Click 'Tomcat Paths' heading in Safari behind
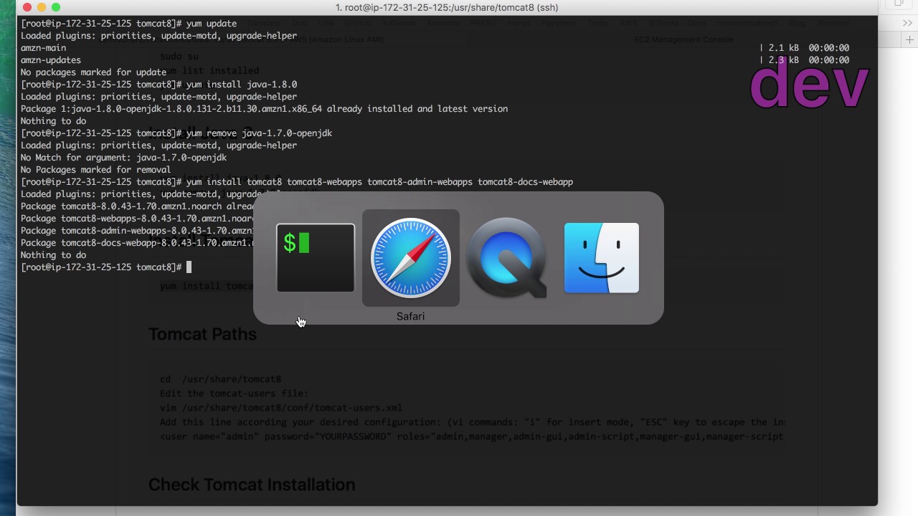 pyautogui.click(x=202, y=334)
